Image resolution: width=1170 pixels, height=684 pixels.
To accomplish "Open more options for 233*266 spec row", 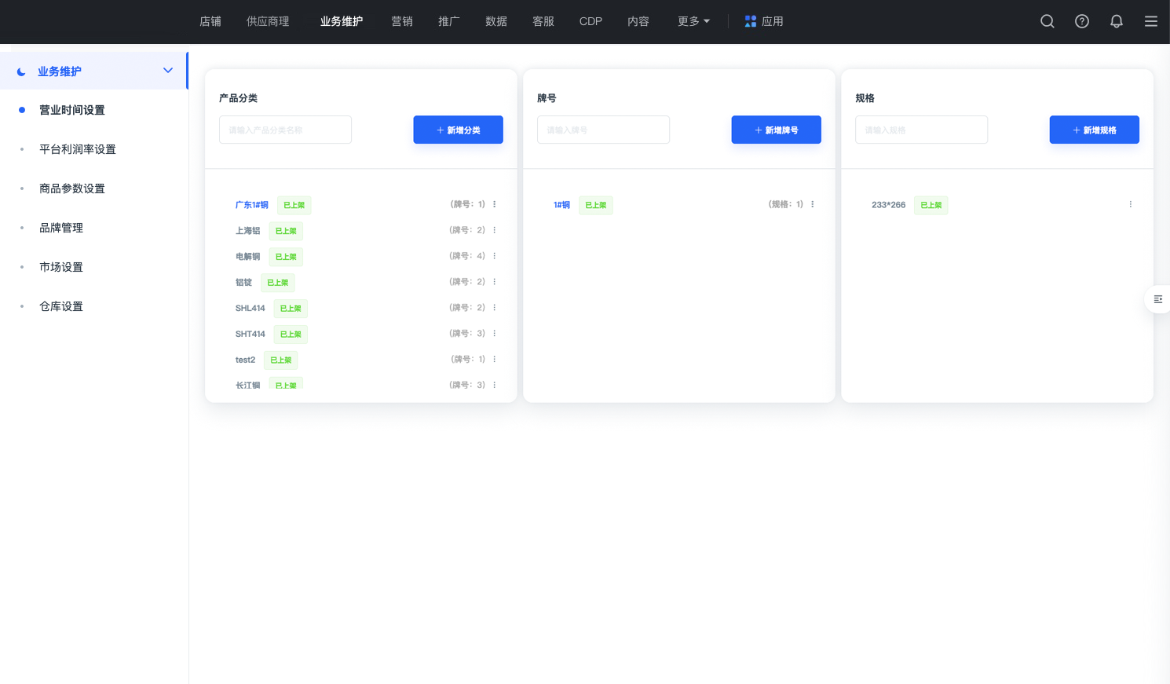I will [x=1130, y=204].
